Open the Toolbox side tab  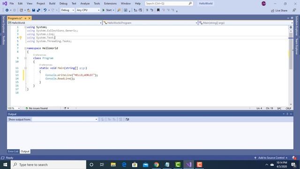click(3, 40)
